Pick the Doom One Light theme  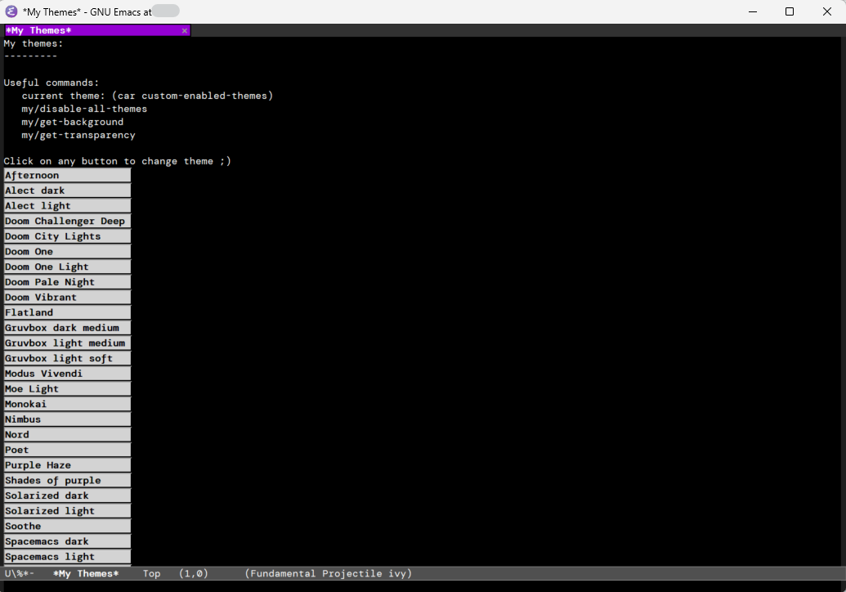[x=67, y=267]
